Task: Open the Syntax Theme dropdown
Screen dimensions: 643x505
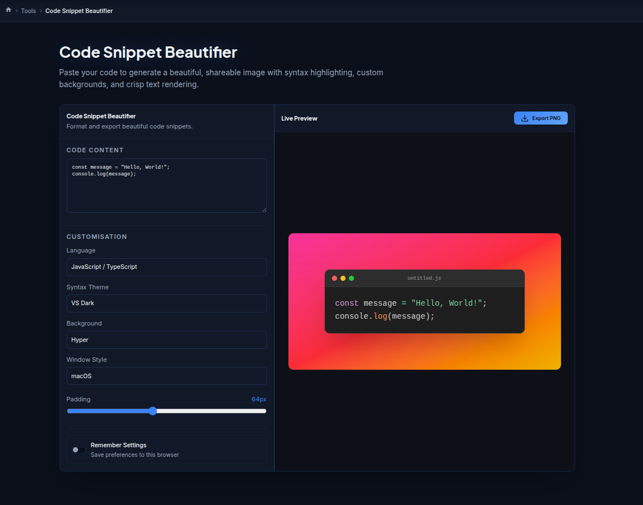Action: [x=166, y=303]
